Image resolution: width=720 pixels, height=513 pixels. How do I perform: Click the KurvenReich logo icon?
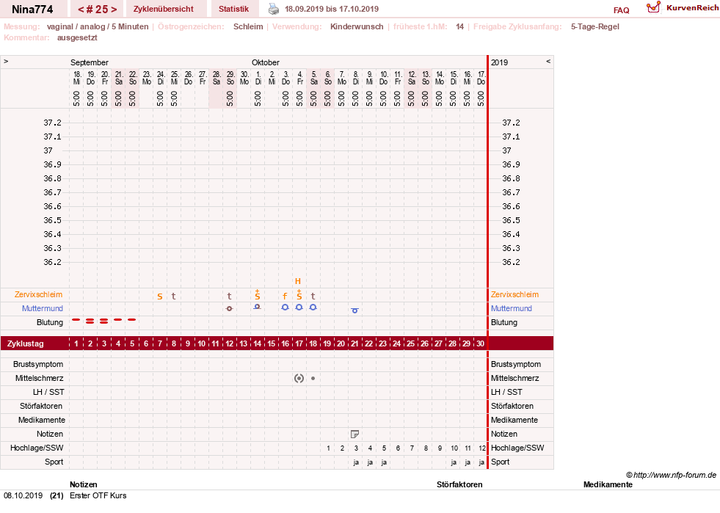point(653,7)
